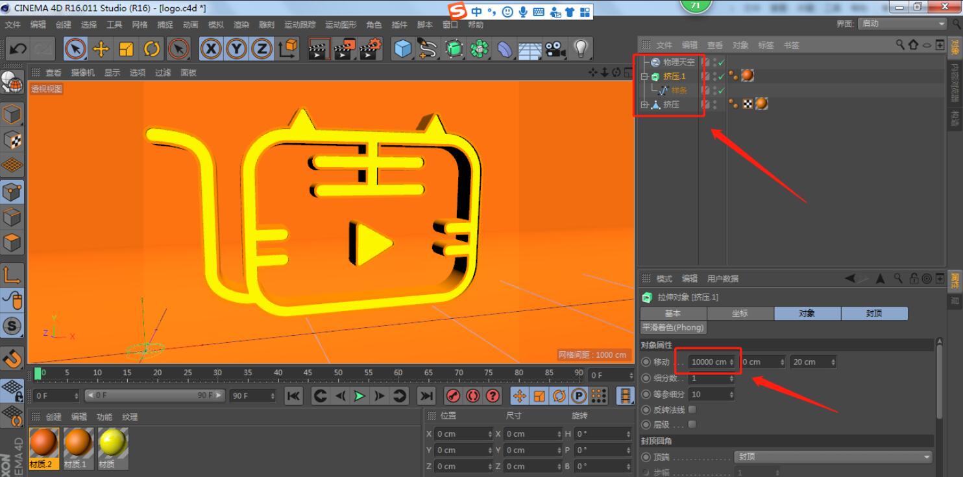
Task: Select the Scale tool
Action: coord(127,49)
